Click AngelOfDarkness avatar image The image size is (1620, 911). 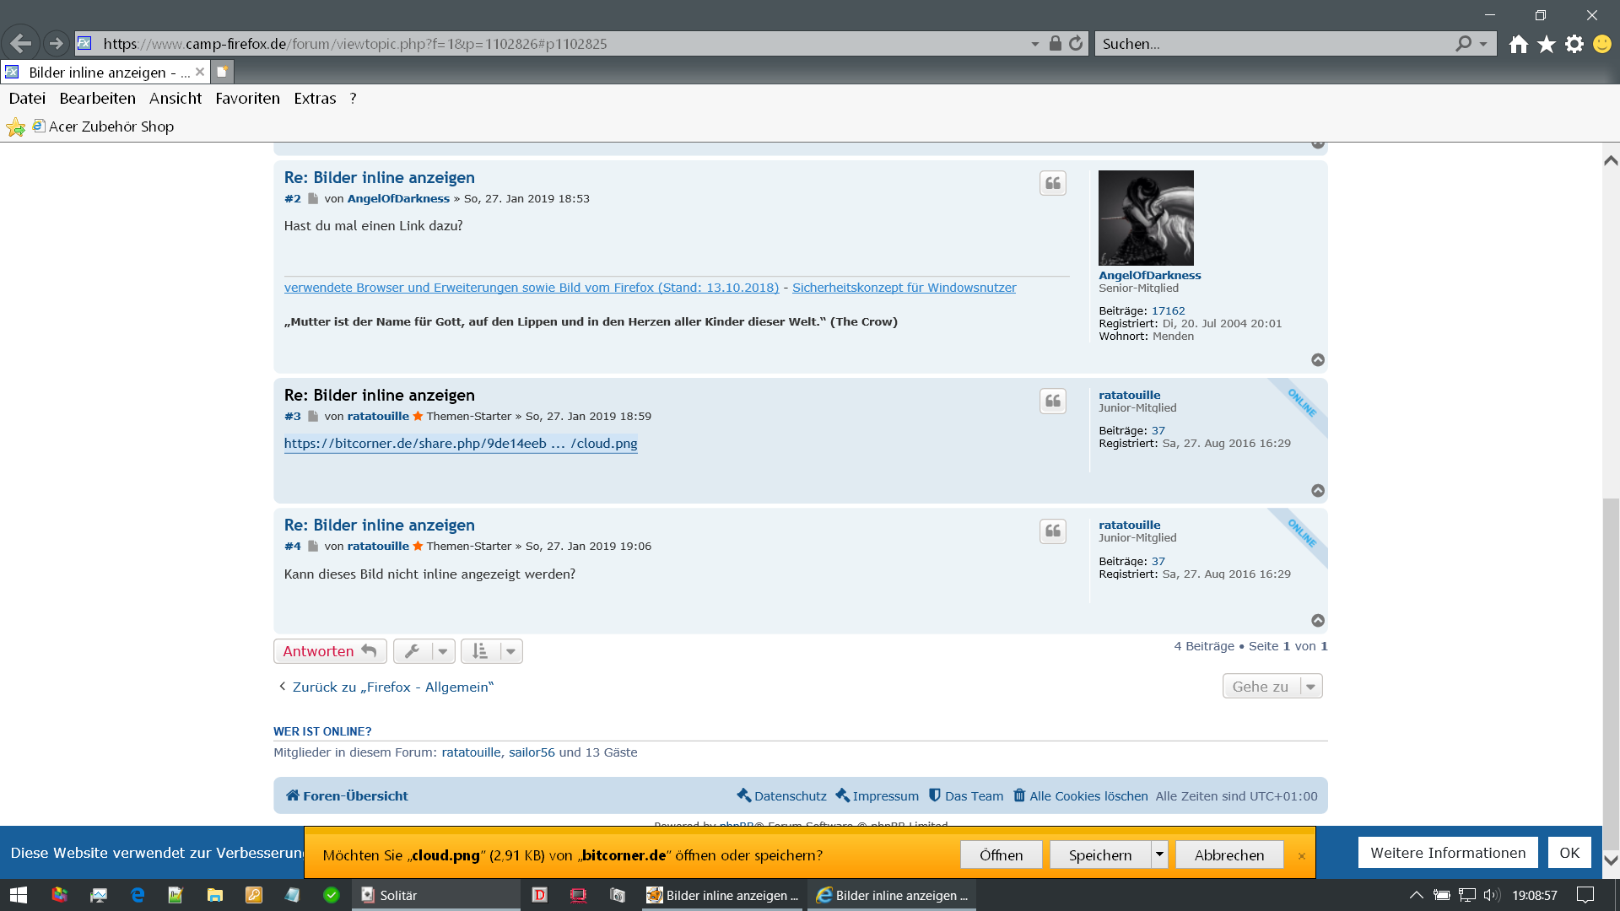(x=1145, y=218)
